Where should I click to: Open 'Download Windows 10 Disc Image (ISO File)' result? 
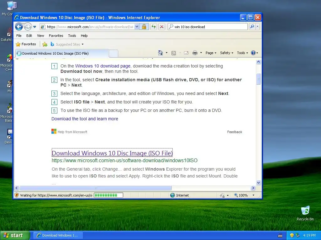(112, 153)
